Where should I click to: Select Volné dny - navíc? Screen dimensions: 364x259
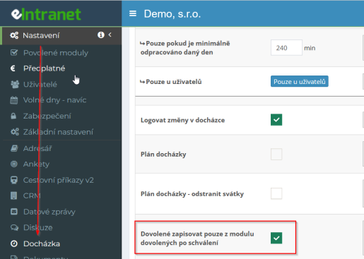click(x=54, y=100)
